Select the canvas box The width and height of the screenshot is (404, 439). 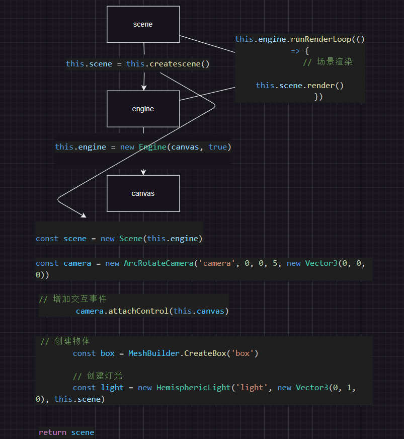[143, 193]
